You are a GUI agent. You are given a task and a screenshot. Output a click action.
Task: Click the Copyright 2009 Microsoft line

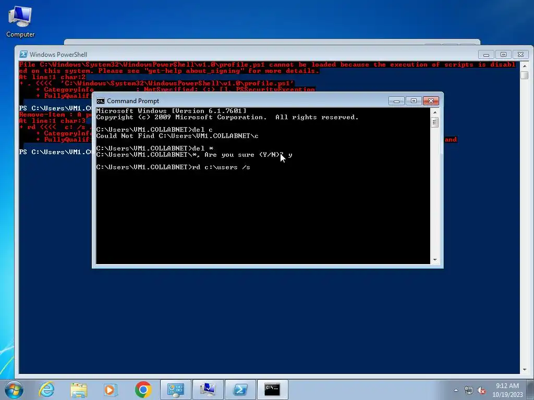[x=227, y=117]
